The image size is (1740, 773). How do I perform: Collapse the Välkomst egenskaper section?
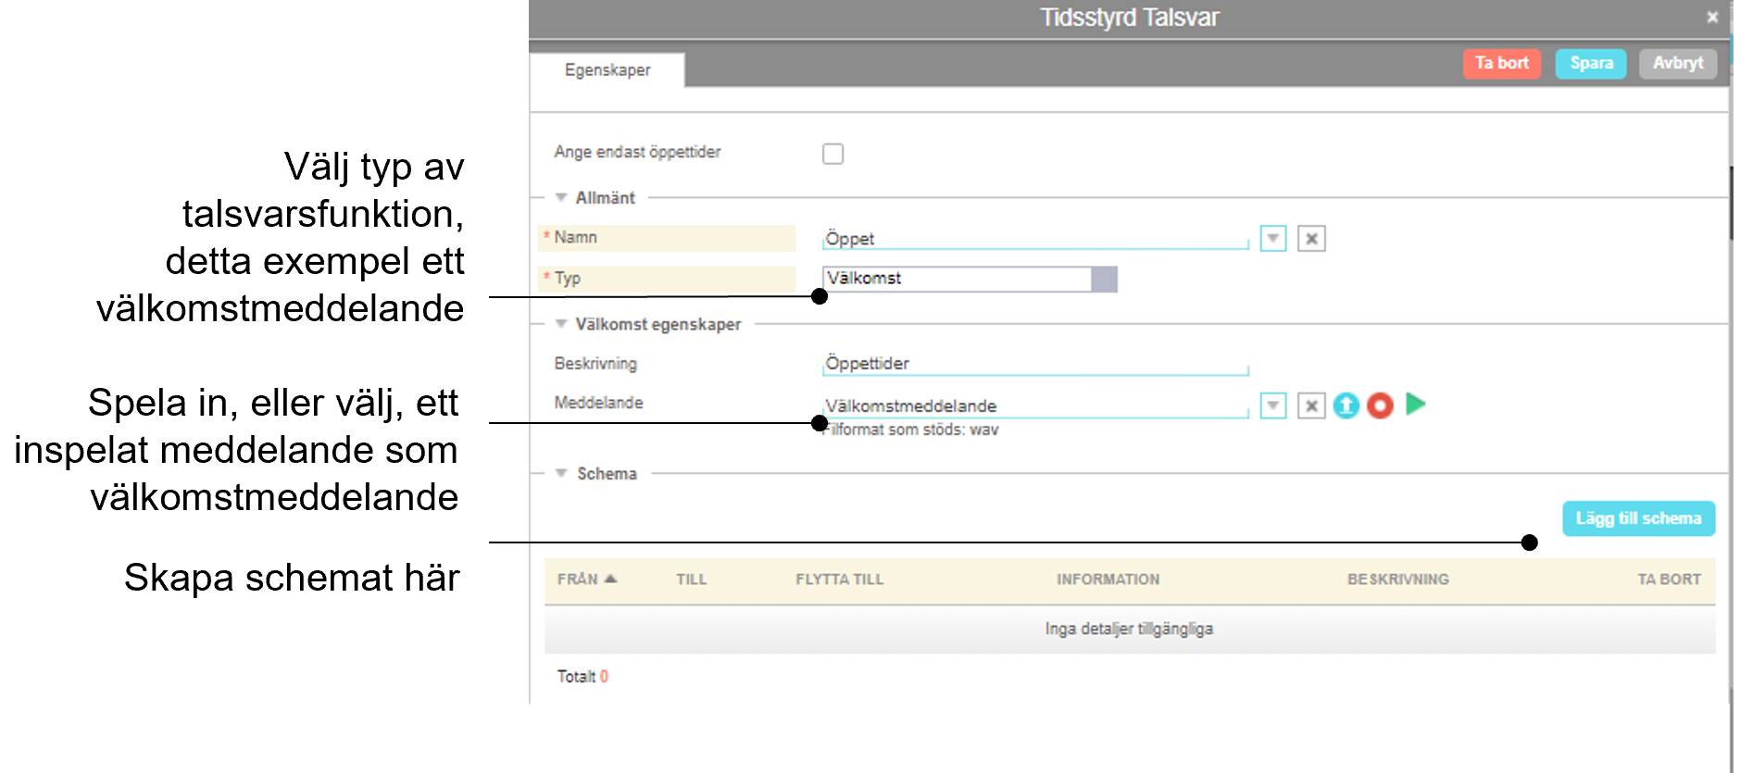click(x=561, y=324)
